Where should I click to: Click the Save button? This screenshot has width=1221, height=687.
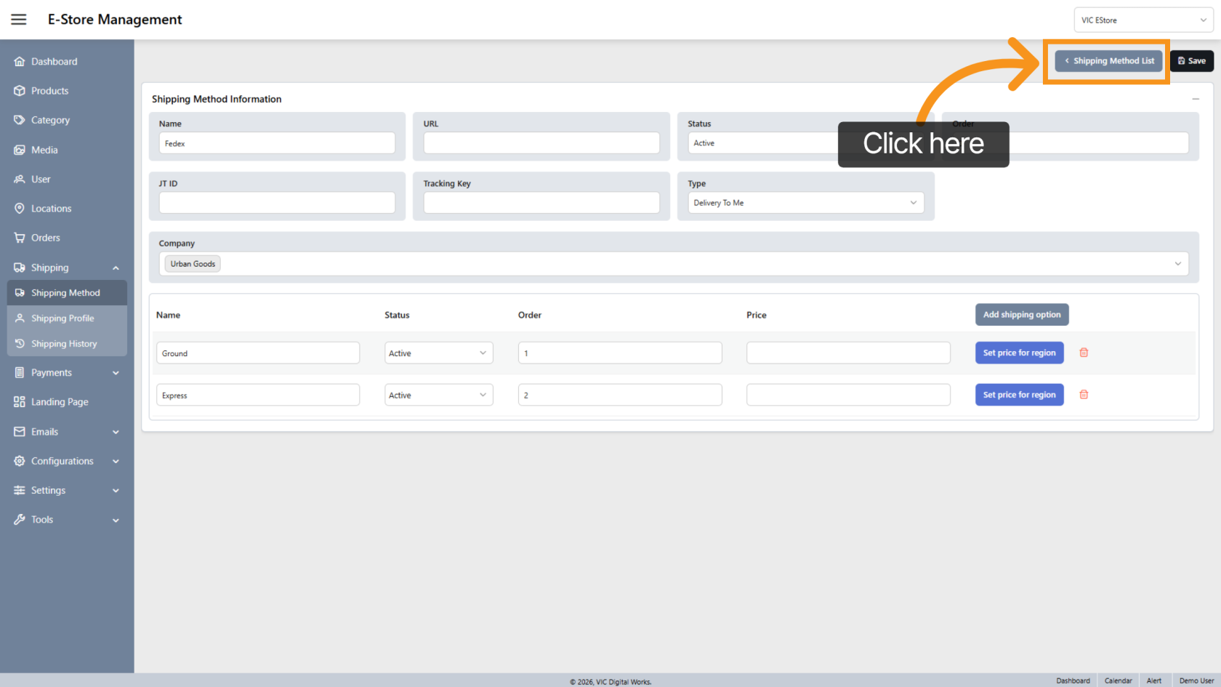click(x=1191, y=61)
